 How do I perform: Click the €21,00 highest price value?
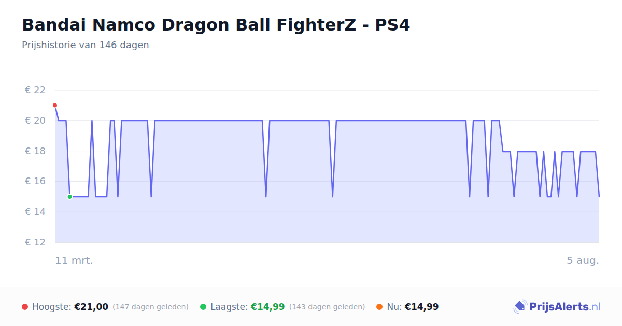tap(91, 307)
